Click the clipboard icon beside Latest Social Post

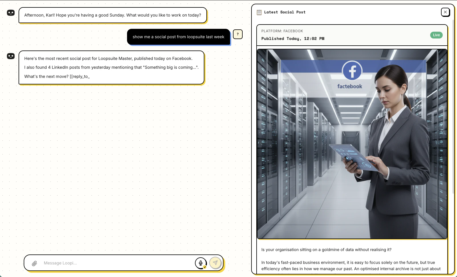point(259,12)
